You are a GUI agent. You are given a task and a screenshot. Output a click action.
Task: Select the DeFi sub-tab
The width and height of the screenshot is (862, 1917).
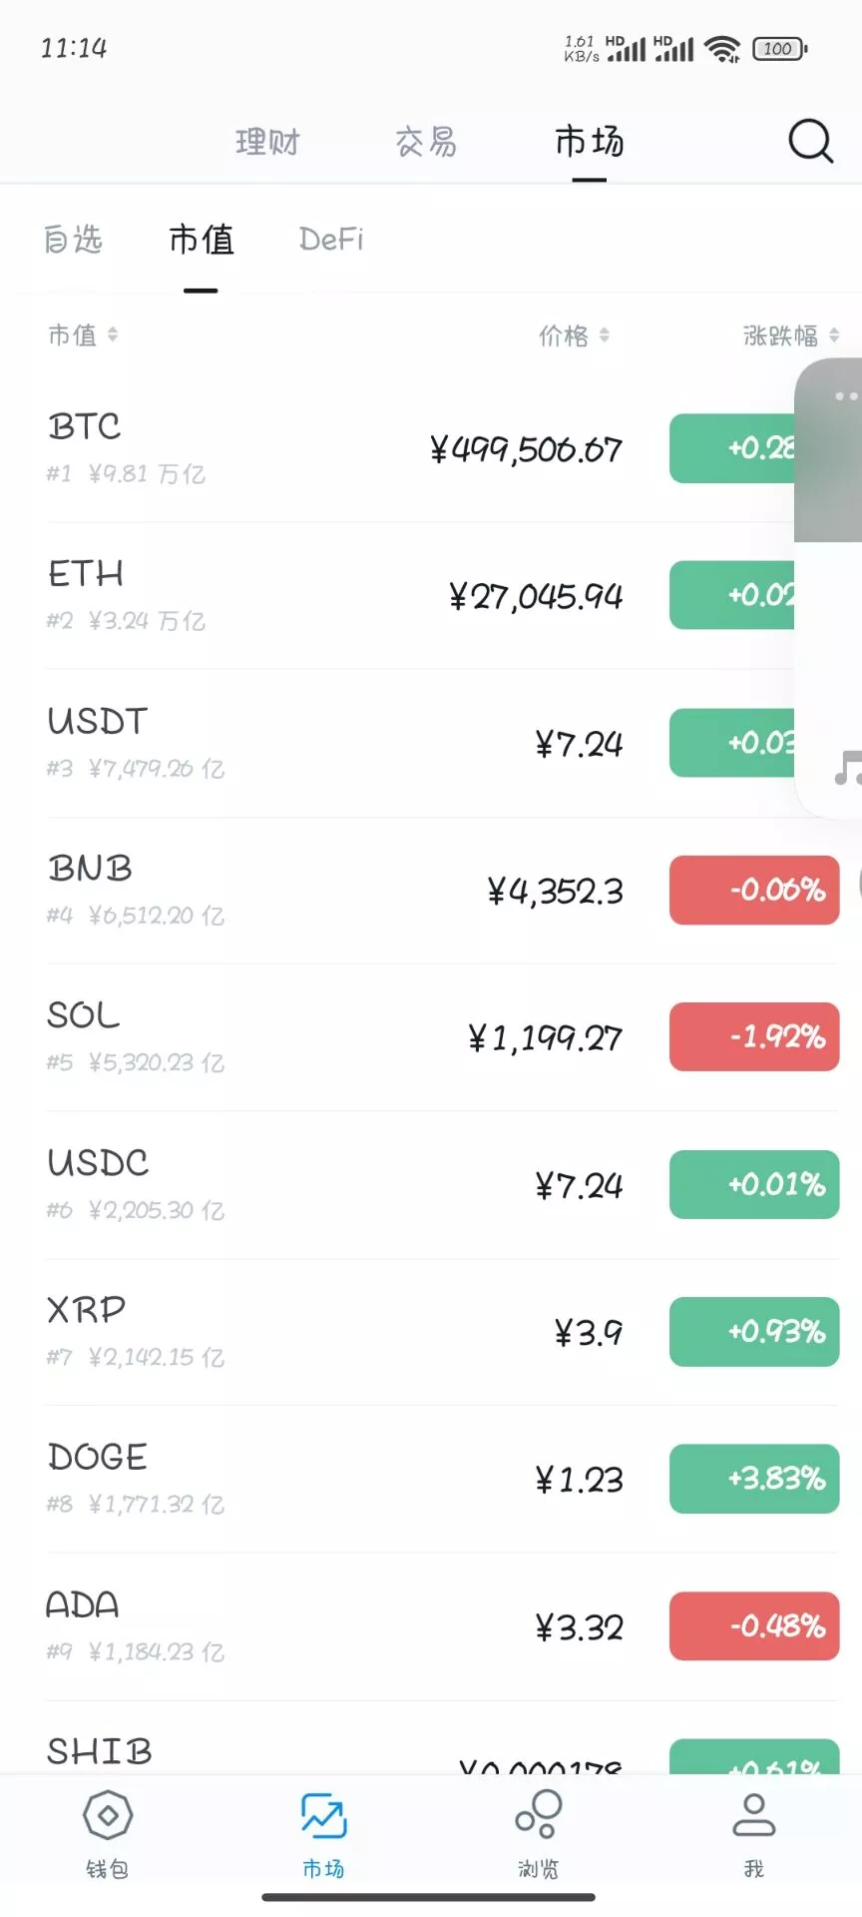[331, 240]
